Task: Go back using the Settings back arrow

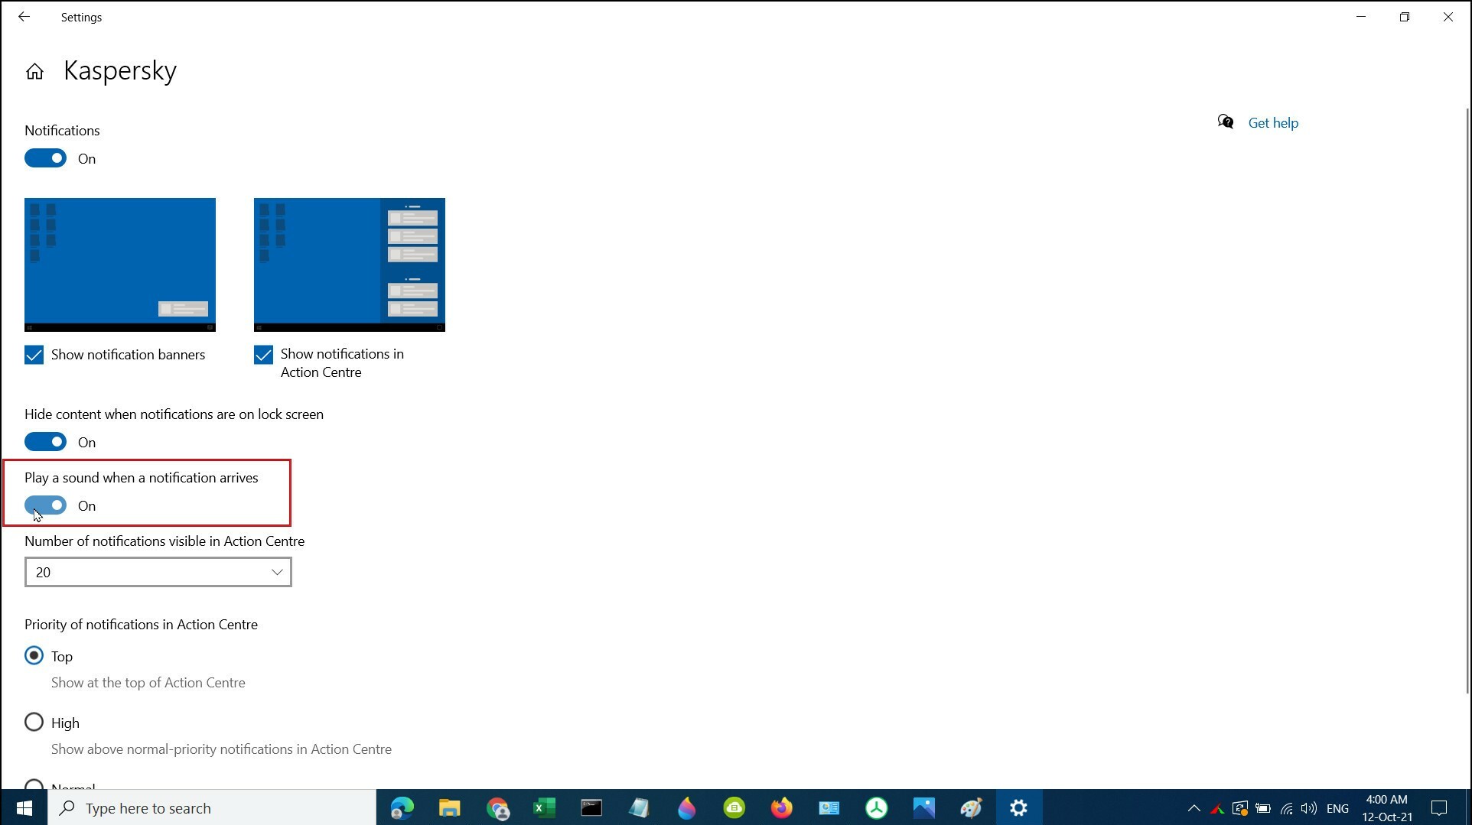Action: pyautogui.click(x=24, y=17)
